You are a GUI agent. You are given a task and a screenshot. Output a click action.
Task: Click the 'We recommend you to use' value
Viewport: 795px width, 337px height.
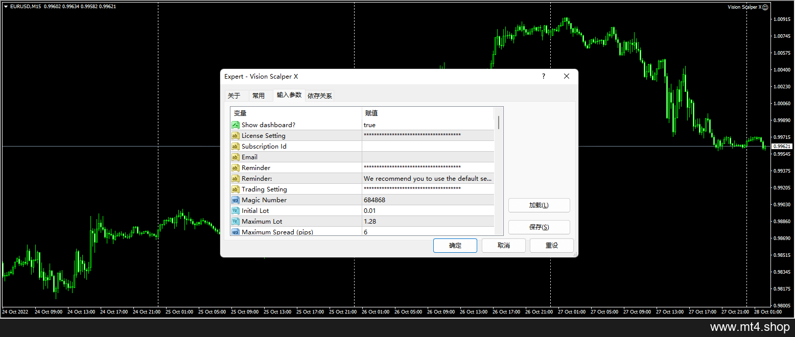click(428, 179)
